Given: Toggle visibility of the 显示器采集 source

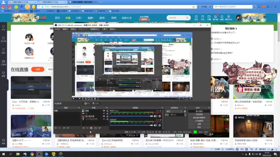Looking at the screenshot, I should (104, 116).
